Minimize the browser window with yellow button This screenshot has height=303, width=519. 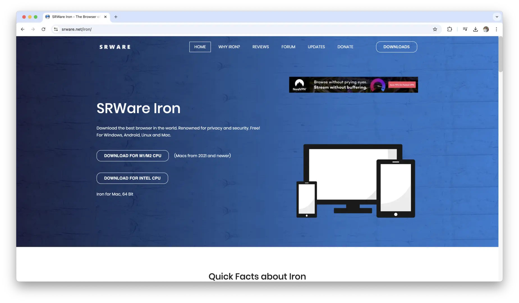pyautogui.click(x=30, y=17)
